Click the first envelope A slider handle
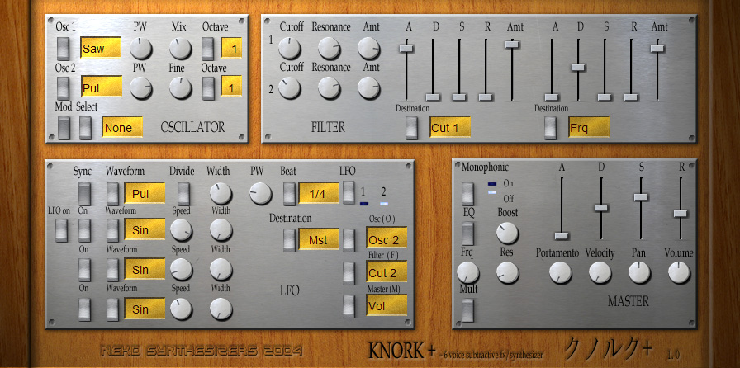 [x=406, y=49]
